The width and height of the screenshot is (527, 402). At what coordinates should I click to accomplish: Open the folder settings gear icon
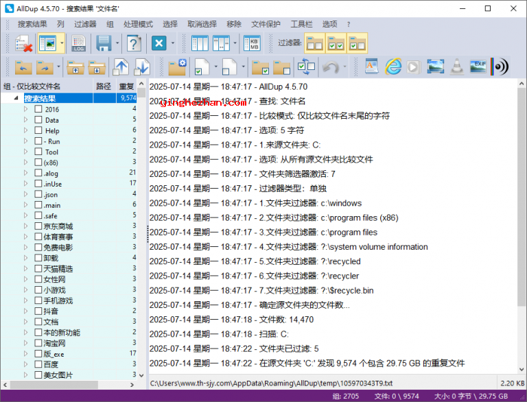178,67
